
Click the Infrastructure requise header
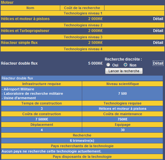pos(42,84)
